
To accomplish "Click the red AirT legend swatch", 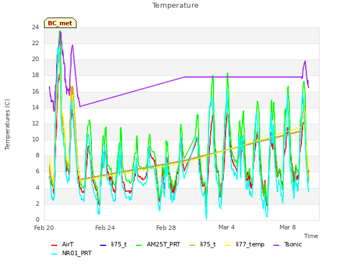I will [54, 245].
